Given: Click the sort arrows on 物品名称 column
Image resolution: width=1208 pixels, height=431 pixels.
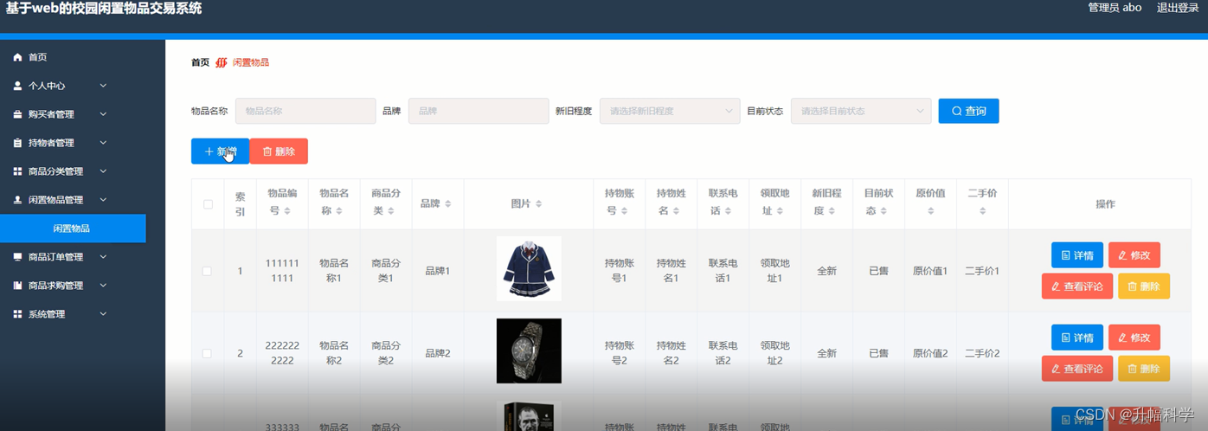Looking at the screenshot, I should pyautogui.click(x=339, y=211).
